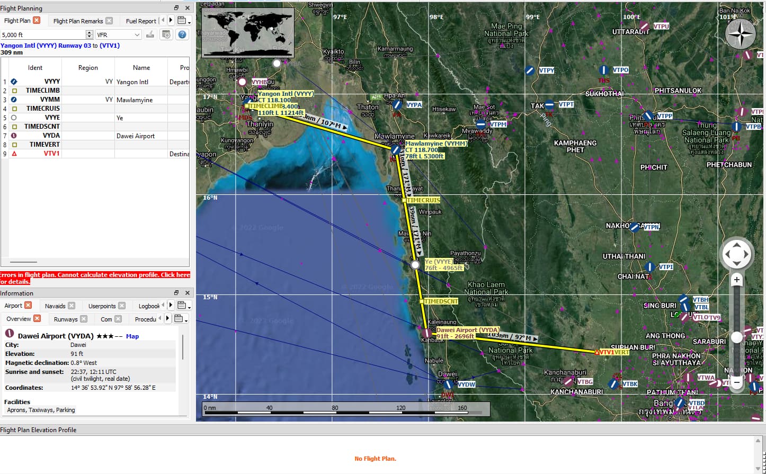Click the Map link for Dawei Airport
Screen dimensions: 766x474
pyautogui.click(x=132, y=336)
